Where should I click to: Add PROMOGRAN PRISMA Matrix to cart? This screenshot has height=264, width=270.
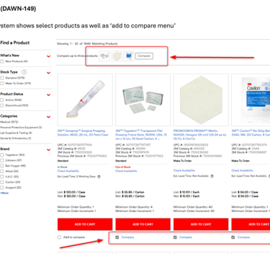[x=201, y=224]
